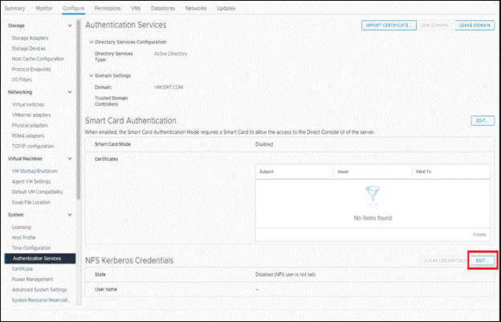Image resolution: width=501 pixels, height=322 pixels.
Task: Open Host Profile settings
Action: (23, 238)
